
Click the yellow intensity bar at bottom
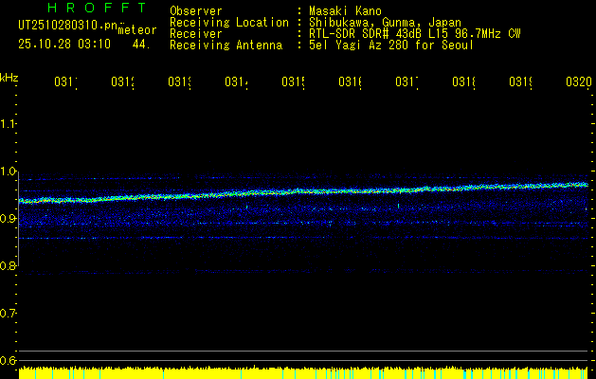click(x=303, y=372)
